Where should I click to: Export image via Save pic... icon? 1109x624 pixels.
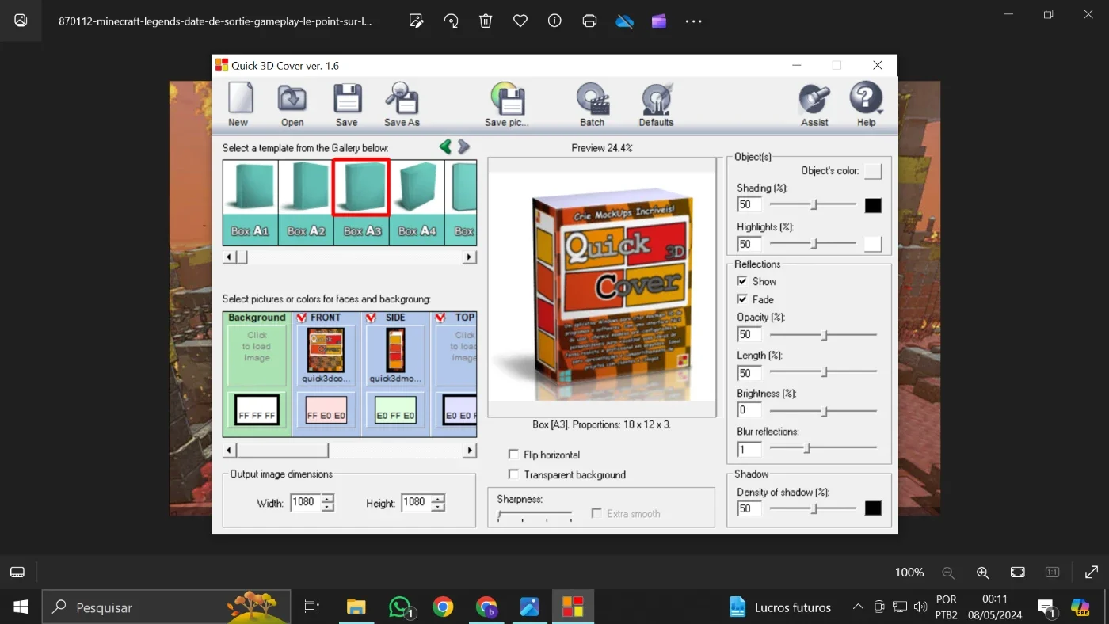click(x=507, y=105)
